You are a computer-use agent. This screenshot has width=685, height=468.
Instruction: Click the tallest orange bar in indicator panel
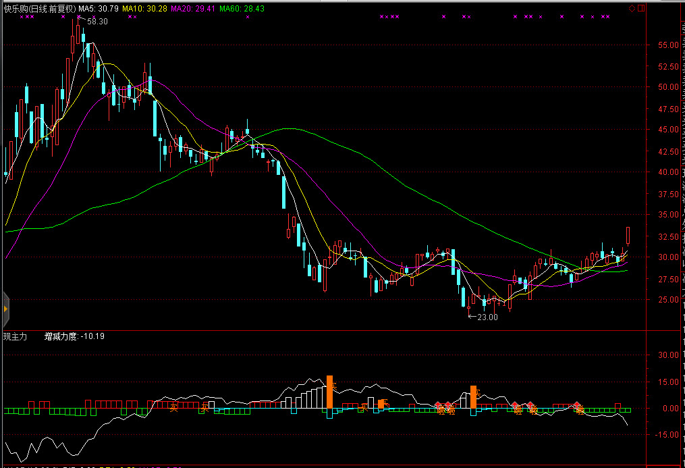coord(329,392)
